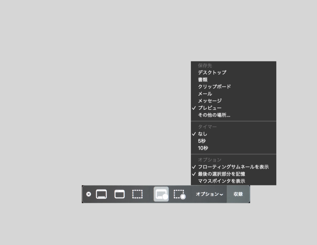The height and width of the screenshot is (245, 317).
Task: Dismiss the screenshot toolbar with the X icon
Action: point(88,194)
